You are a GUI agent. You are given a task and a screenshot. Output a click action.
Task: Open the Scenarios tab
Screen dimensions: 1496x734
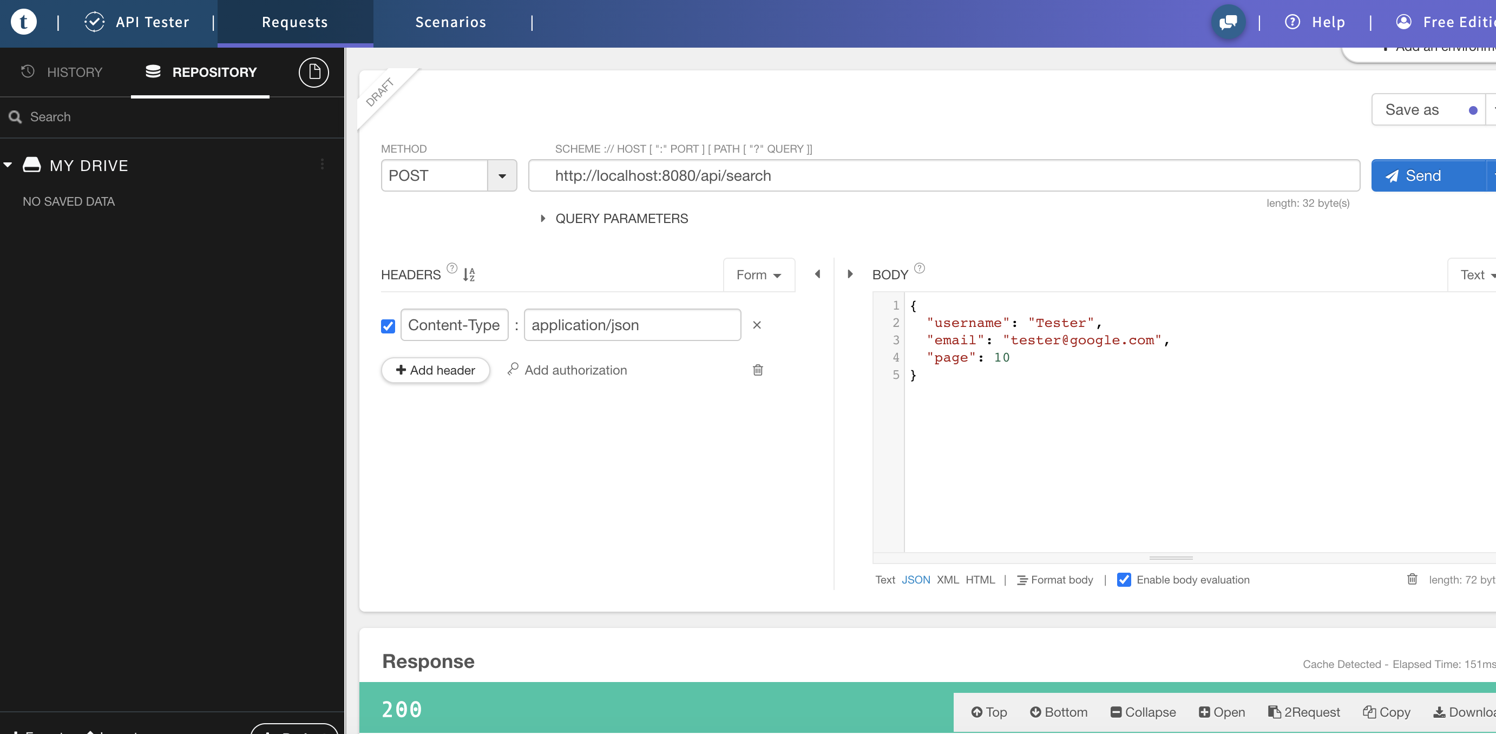(x=450, y=22)
